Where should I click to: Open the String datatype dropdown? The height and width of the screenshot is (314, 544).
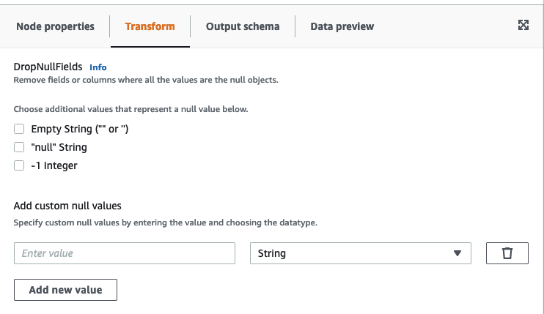pos(359,253)
